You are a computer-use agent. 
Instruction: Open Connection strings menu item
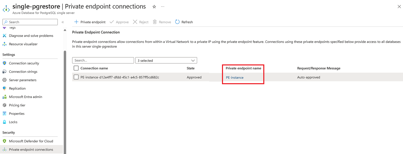23,71
